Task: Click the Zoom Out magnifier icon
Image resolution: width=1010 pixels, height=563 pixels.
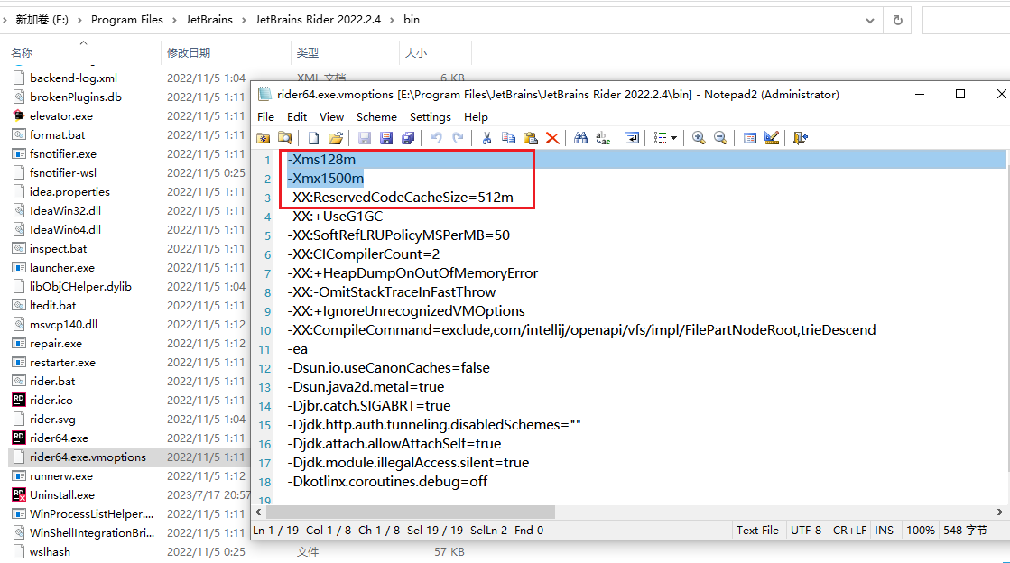Action: 720,138
